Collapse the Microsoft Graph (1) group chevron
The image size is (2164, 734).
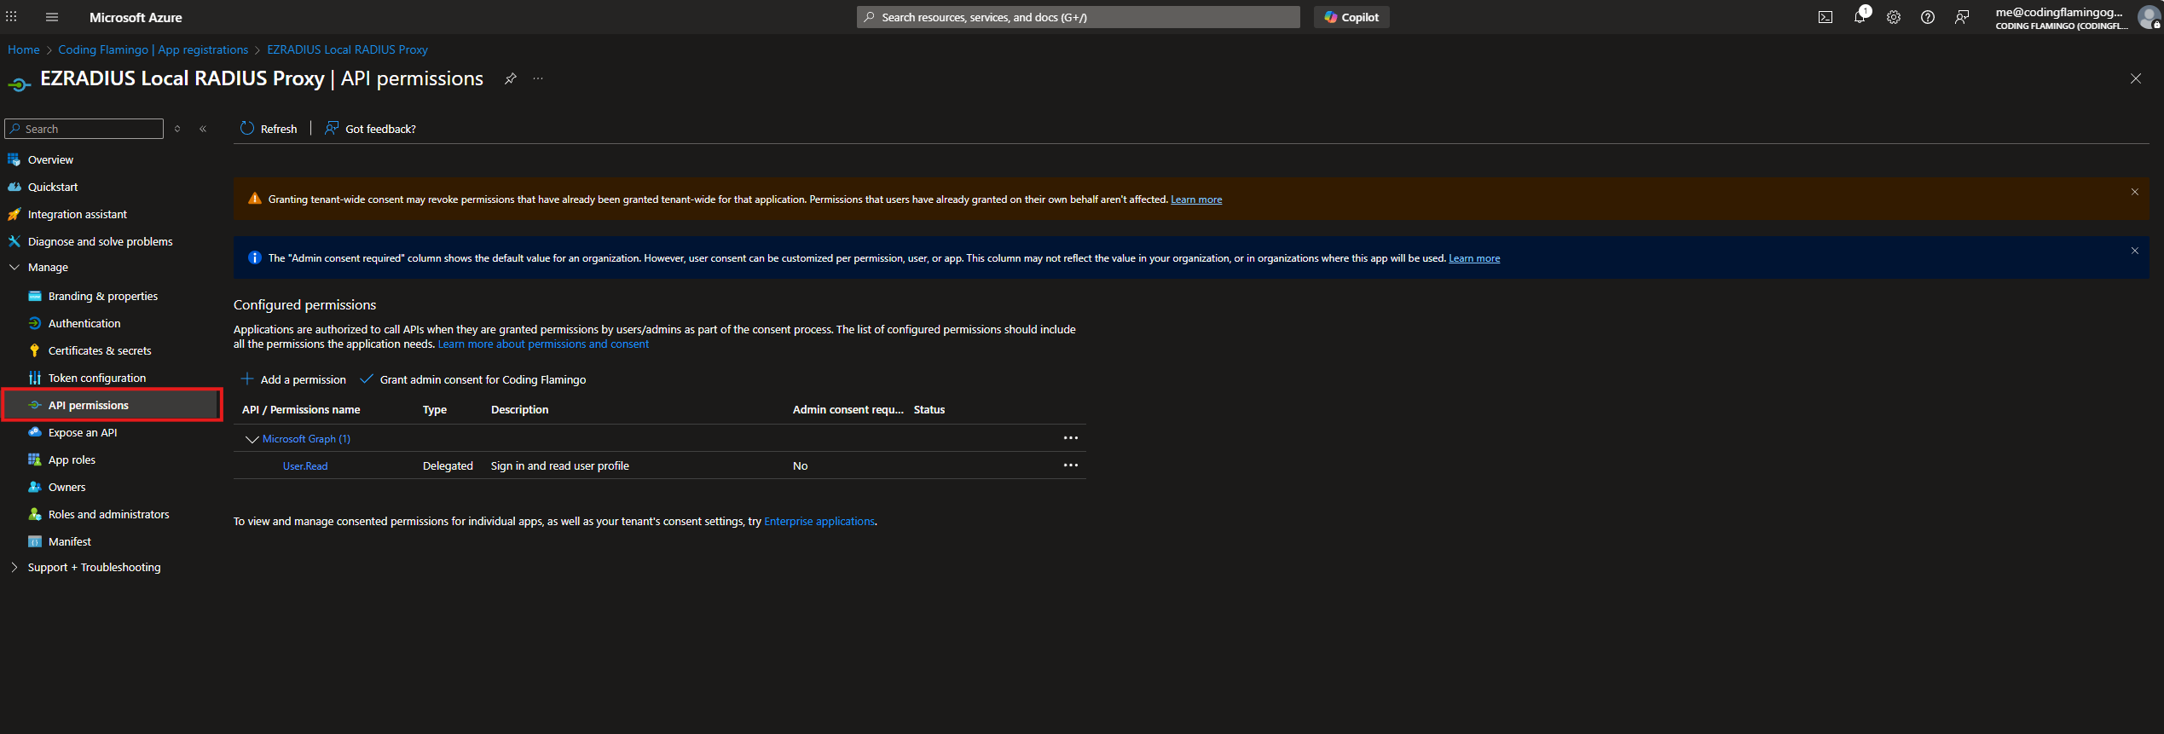click(x=252, y=439)
